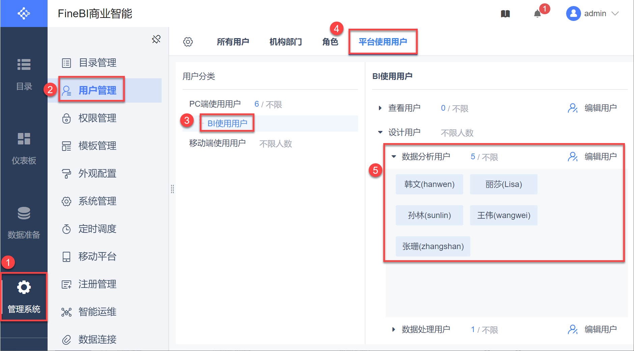Select the 孙林(sunlin) user chip
Viewport: 634px width, 351px height.
pos(430,215)
